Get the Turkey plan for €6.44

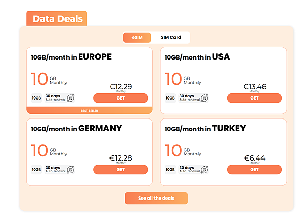tap(254, 170)
